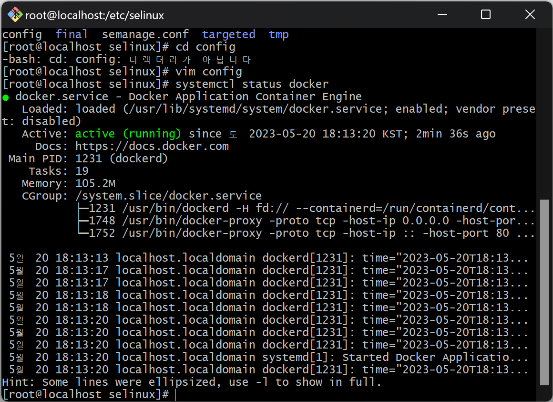Viewport: 553px width, 402px height.
Task: Click 'final' directory name in listing
Action: click(72, 34)
